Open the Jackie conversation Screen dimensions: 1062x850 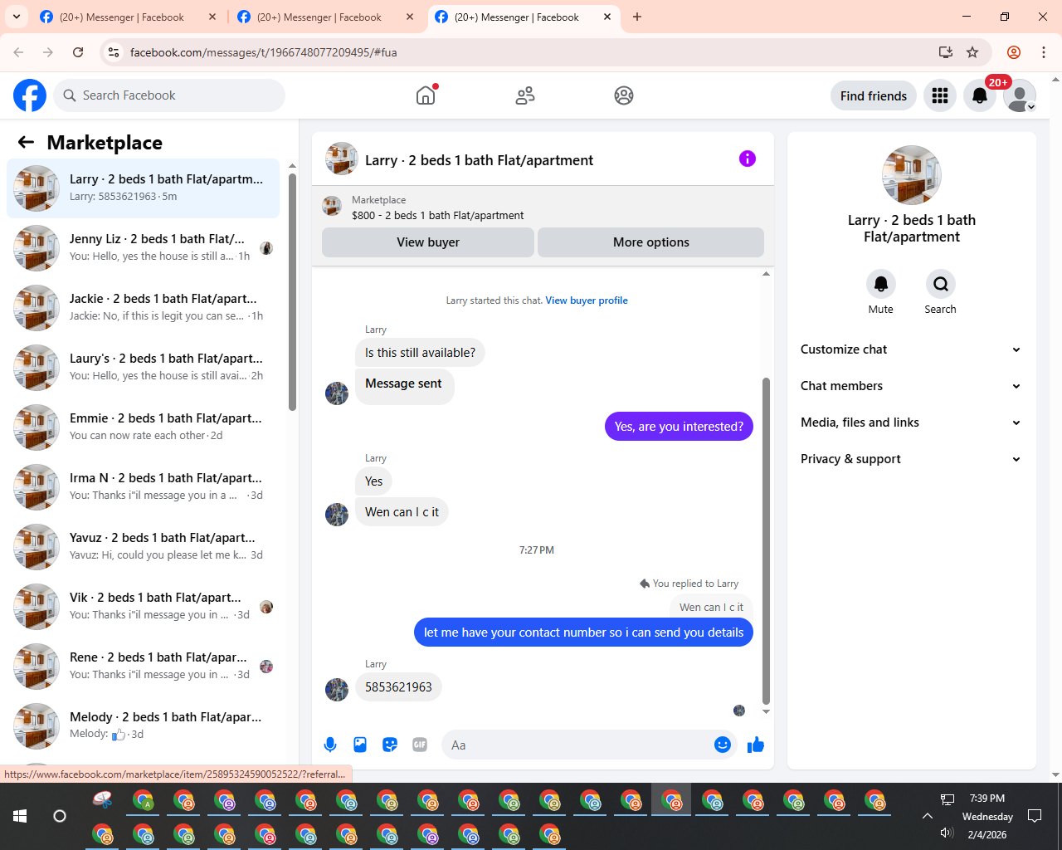(x=143, y=308)
